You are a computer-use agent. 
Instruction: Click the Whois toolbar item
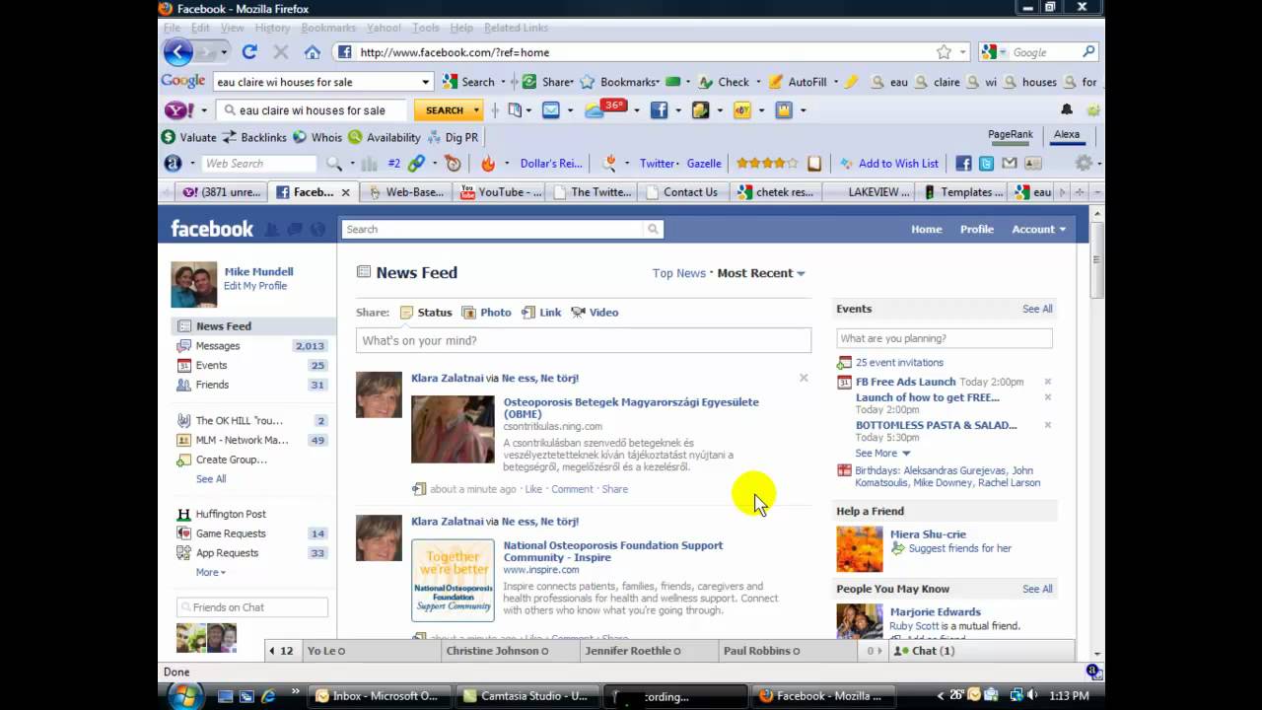tap(318, 137)
